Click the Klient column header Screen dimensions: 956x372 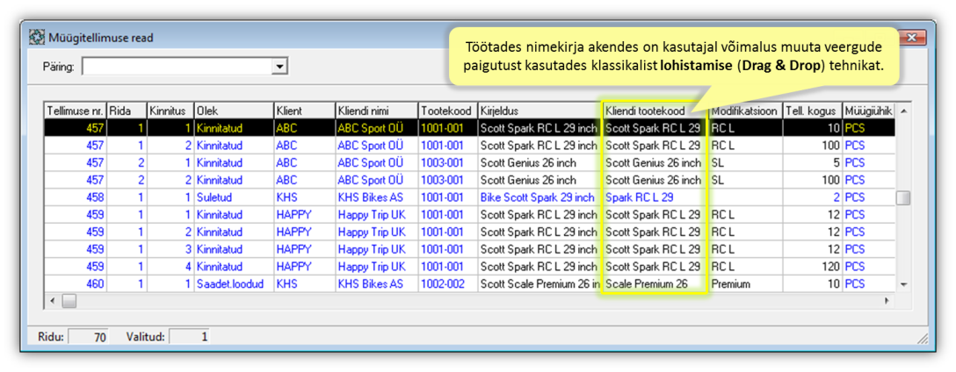click(304, 111)
